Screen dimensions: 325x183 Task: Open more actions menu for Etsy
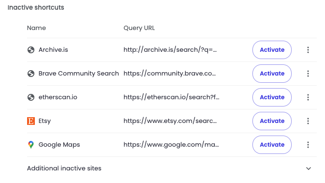tap(308, 121)
